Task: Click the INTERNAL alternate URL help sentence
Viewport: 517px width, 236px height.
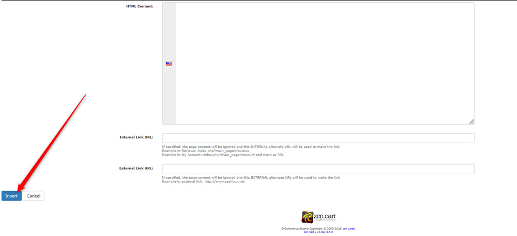Action: pyautogui.click(x=251, y=147)
